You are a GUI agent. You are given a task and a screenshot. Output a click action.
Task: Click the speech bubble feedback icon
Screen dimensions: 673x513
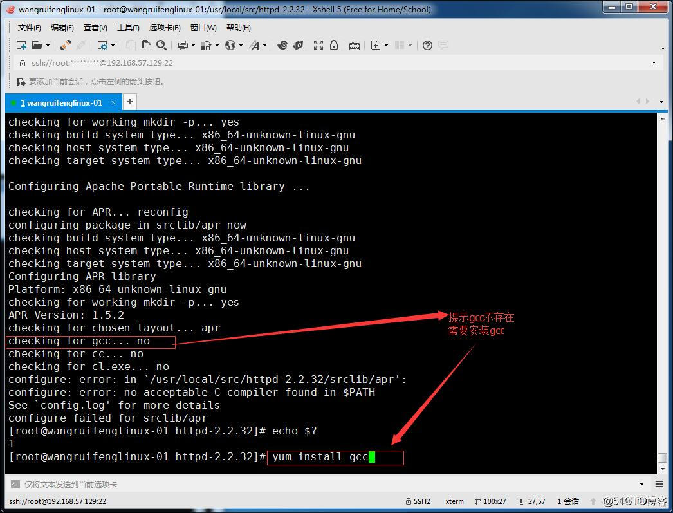point(443,45)
